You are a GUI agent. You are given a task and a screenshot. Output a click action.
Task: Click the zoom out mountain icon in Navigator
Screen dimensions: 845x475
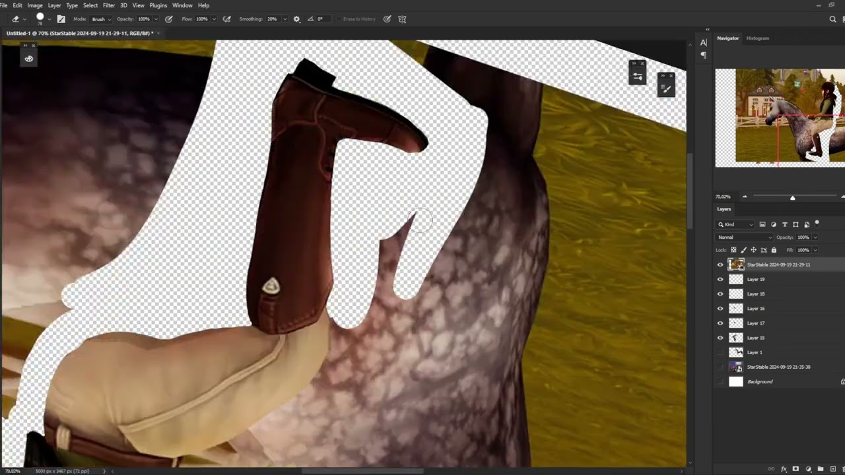click(x=745, y=197)
